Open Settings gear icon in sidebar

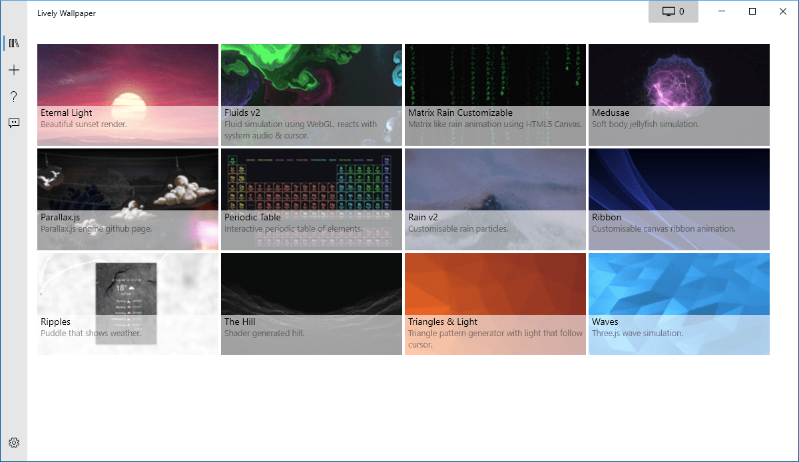click(14, 443)
